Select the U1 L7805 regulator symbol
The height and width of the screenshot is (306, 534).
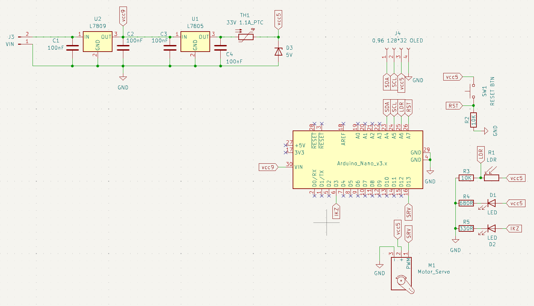pyautogui.click(x=195, y=42)
